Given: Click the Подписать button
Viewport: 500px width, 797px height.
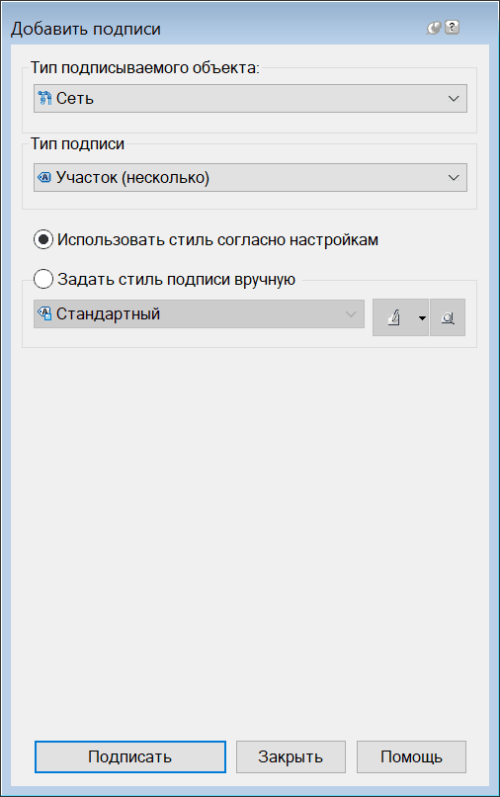Looking at the screenshot, I should click(x=130, y=756).
